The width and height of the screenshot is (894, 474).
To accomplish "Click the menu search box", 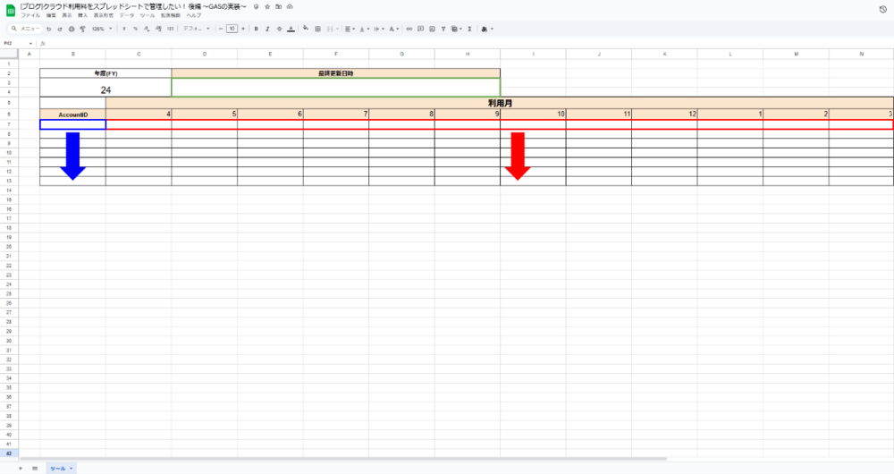I will point(26,29).
